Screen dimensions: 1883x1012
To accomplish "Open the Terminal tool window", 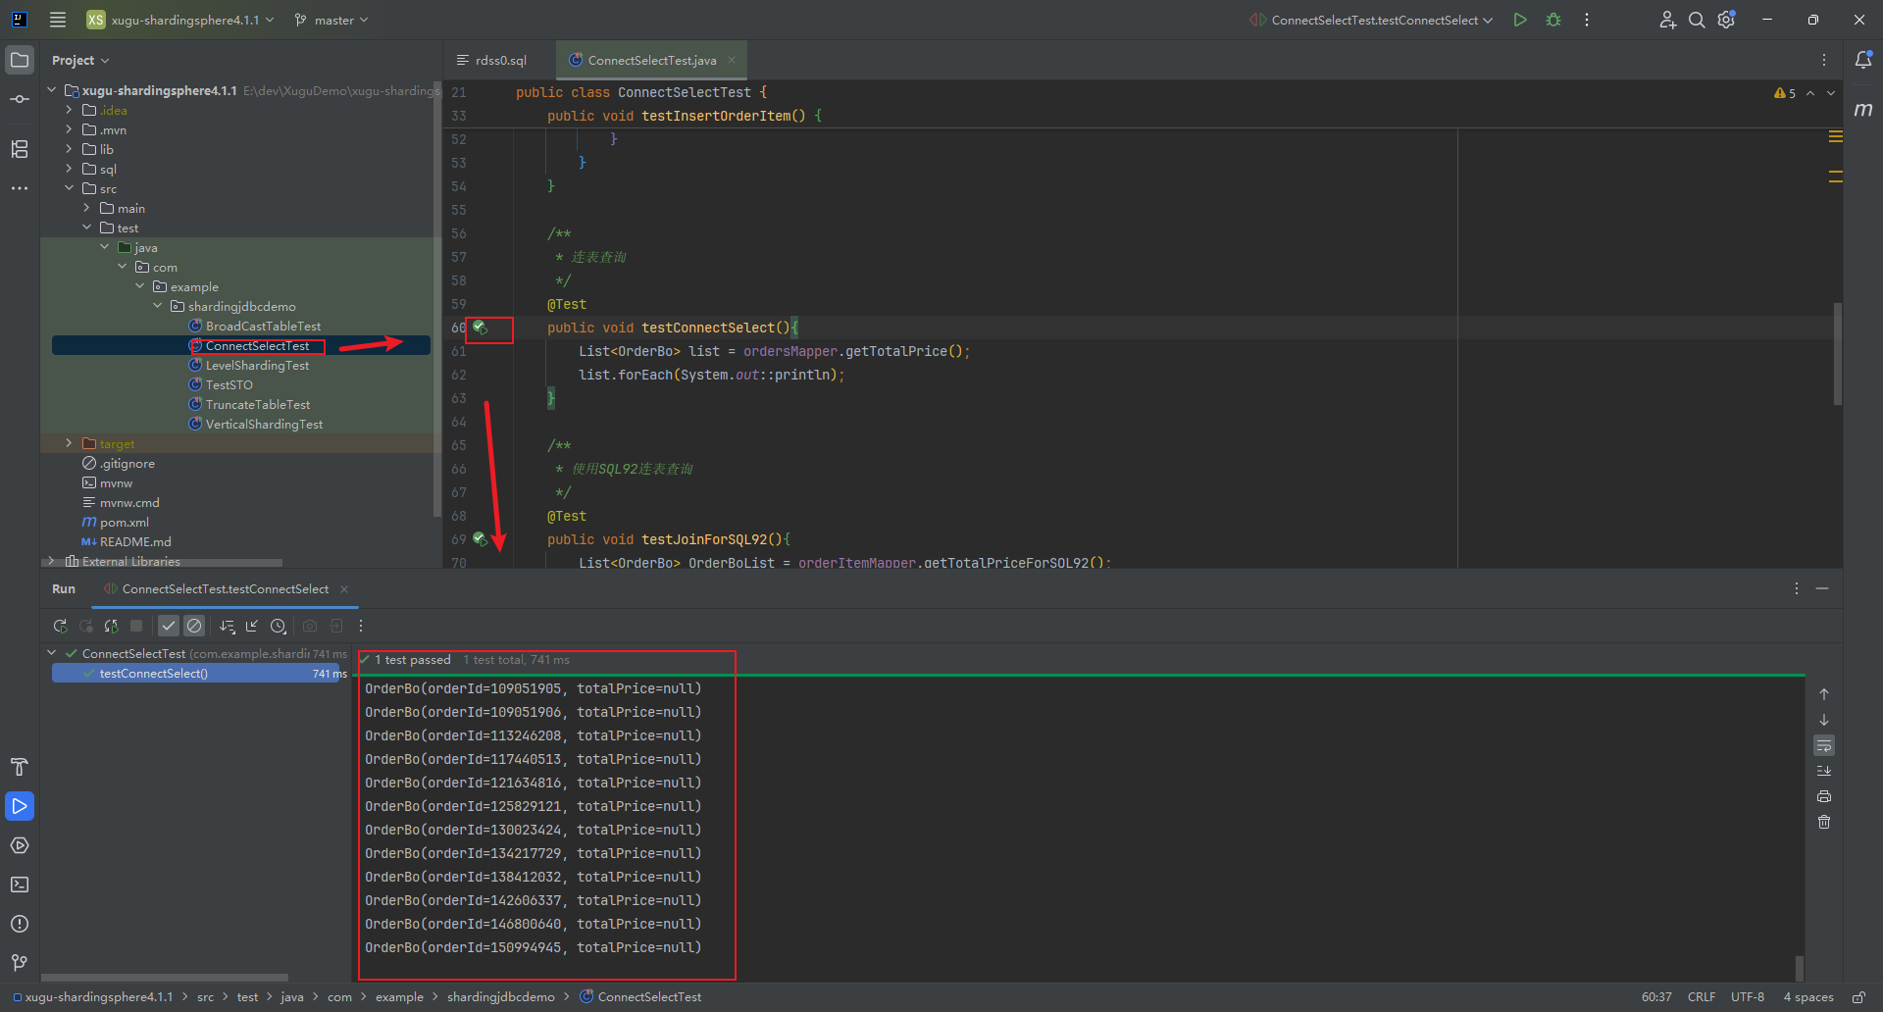I will tap(20, 885).
